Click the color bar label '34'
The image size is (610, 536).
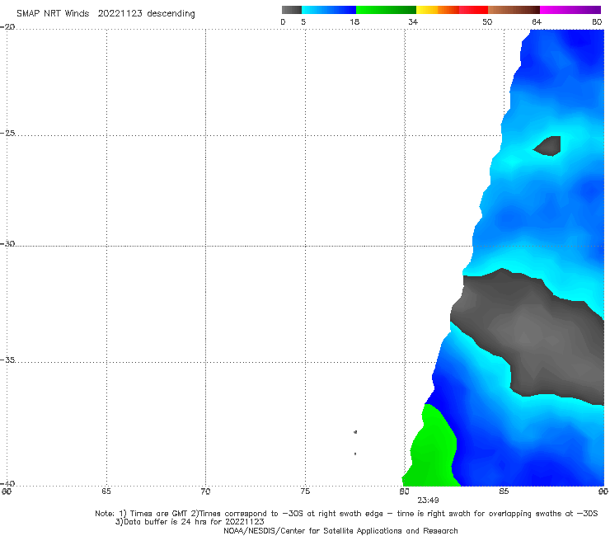click(x=413, y=21)
